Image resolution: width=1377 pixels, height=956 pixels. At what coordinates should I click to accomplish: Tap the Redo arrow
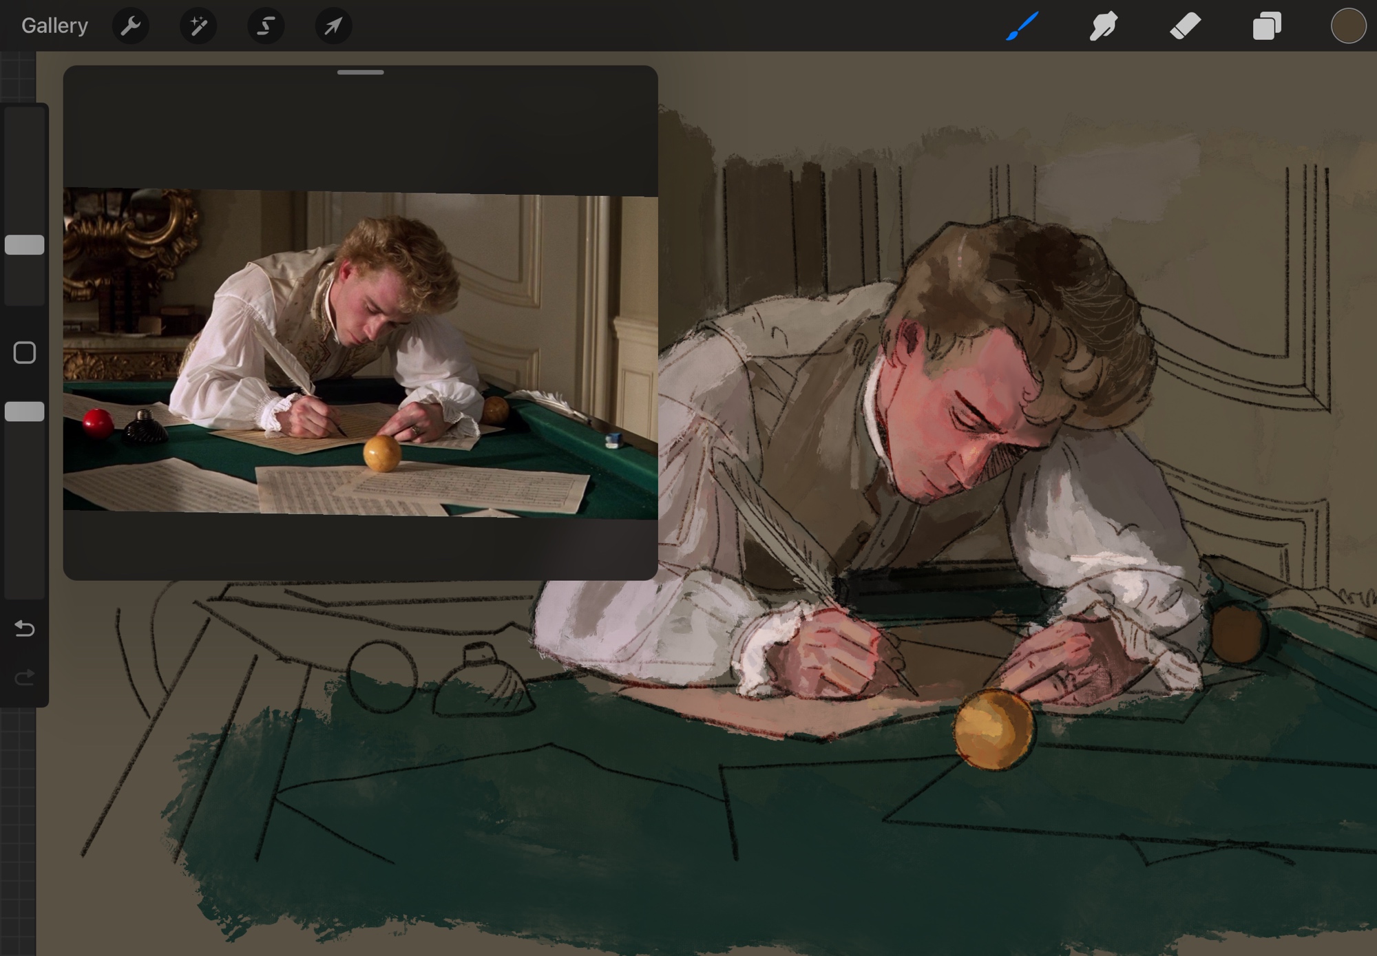(x=25, y=678)
